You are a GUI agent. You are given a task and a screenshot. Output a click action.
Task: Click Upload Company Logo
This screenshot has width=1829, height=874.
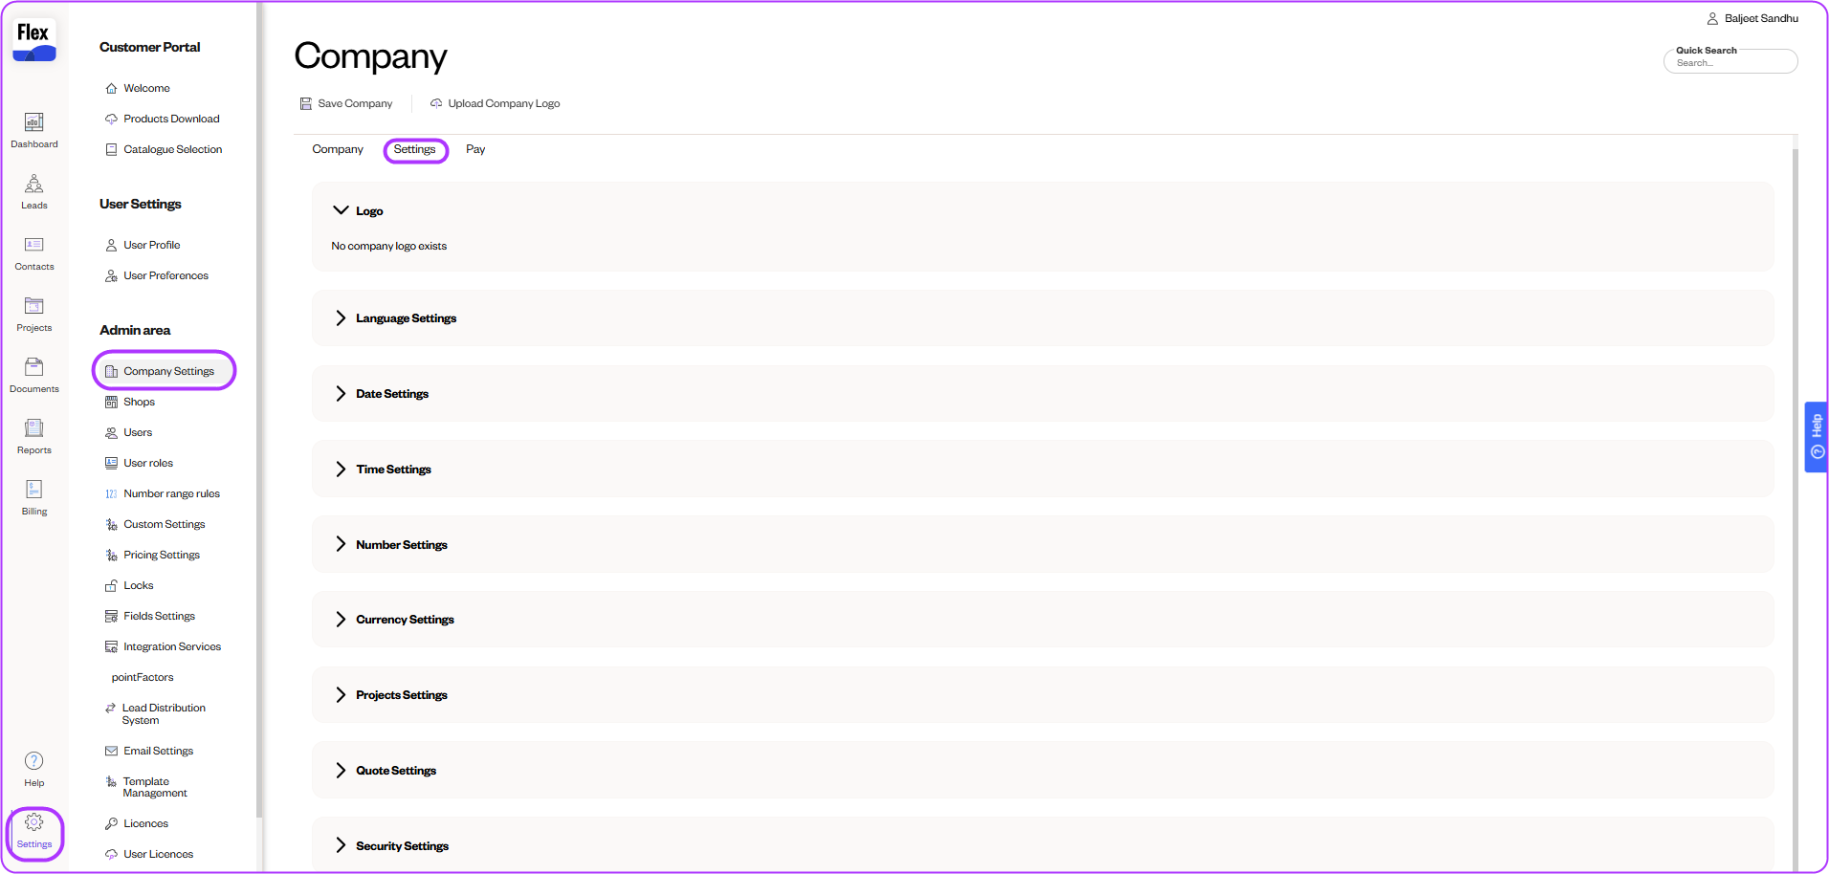point(495,103)
